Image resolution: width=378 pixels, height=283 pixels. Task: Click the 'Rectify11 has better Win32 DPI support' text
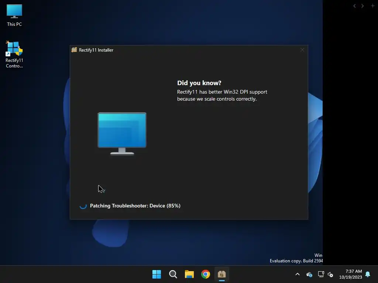(x=222, y=92)
